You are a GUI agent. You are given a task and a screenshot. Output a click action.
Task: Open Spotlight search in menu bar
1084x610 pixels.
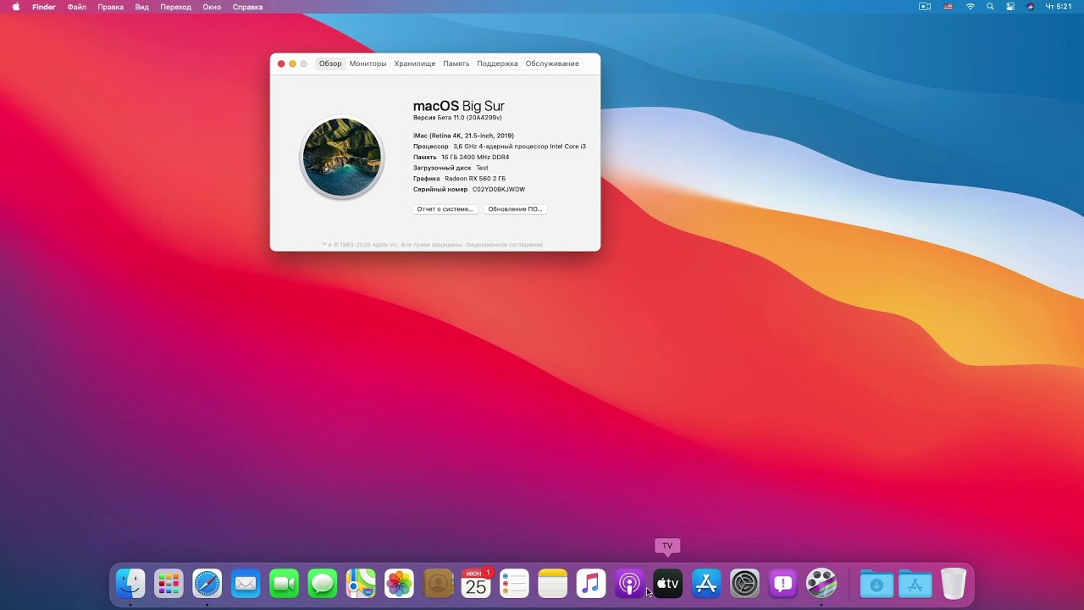(x=990, y=7)
